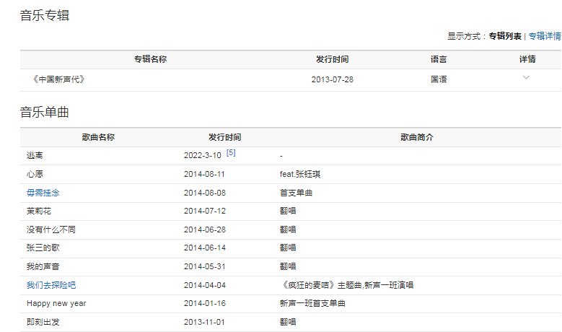The image size is (562, 332).
Task: Click the album release date 2013-07-28
Action: click(x=332, y=79)
